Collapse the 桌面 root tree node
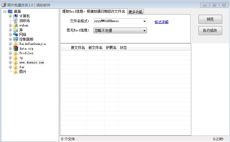230x142 pixels. [5, 11]
